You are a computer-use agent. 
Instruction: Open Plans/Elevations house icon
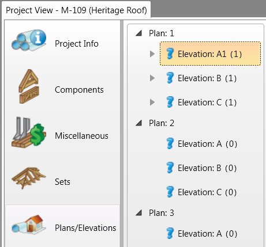(29, 224)
